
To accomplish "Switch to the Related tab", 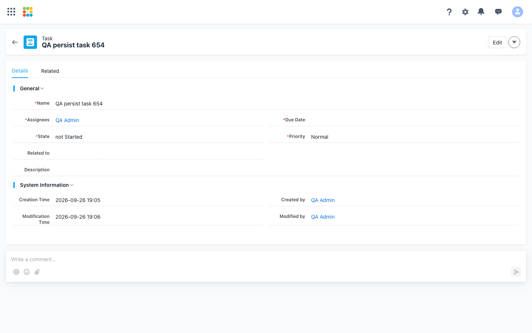I will coord(50,71).
